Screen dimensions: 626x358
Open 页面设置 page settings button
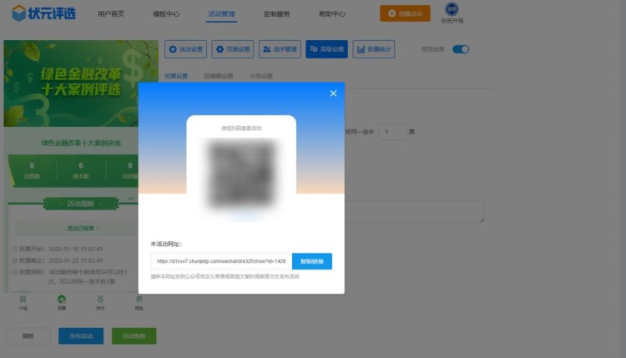pos(233,49)
